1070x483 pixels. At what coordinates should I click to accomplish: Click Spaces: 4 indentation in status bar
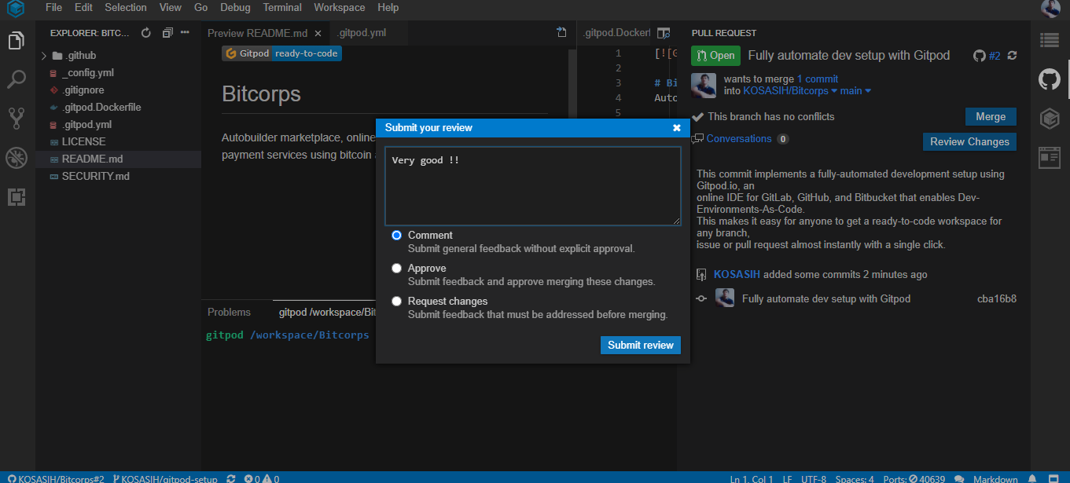(855, 478)
